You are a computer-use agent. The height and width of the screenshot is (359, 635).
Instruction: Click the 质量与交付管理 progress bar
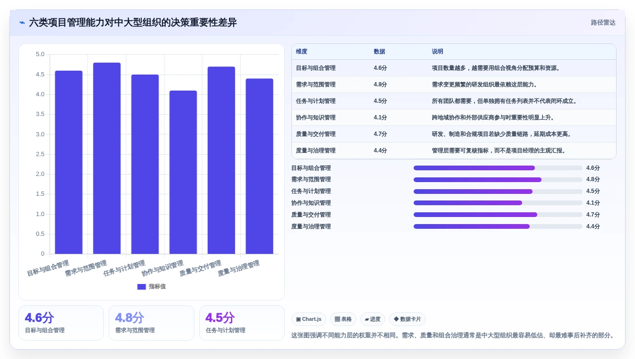coord(498,215)
